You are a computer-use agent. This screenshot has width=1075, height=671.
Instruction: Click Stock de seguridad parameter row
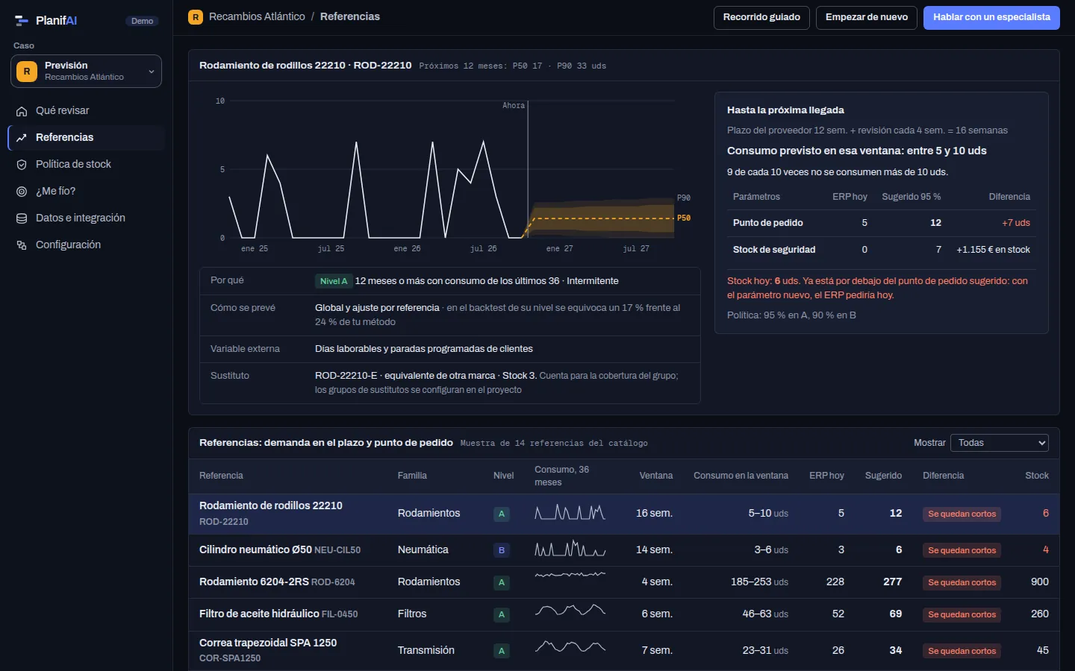881,250
